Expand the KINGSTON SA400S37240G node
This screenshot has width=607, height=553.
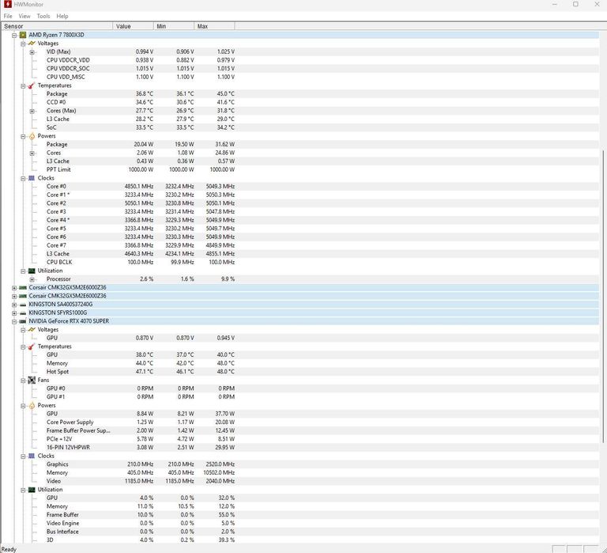14,305
